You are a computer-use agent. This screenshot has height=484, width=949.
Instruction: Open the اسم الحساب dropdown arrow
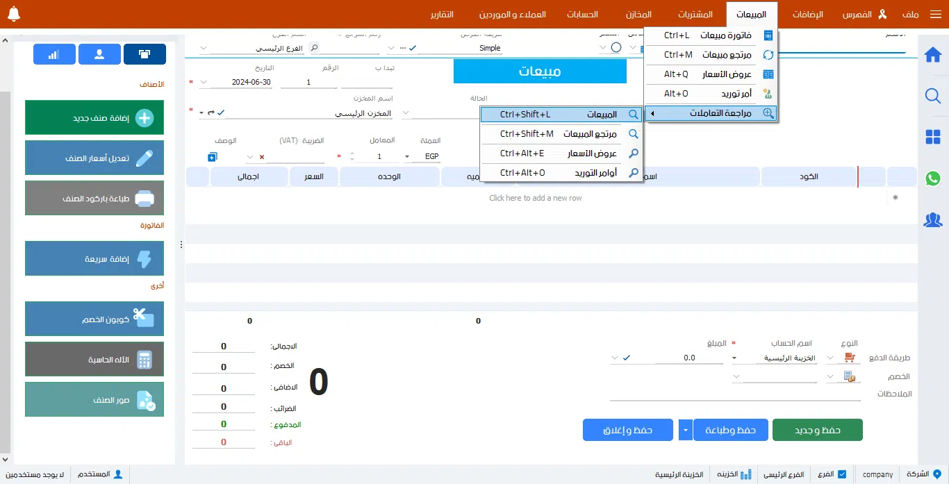click(x=735, y=358)
